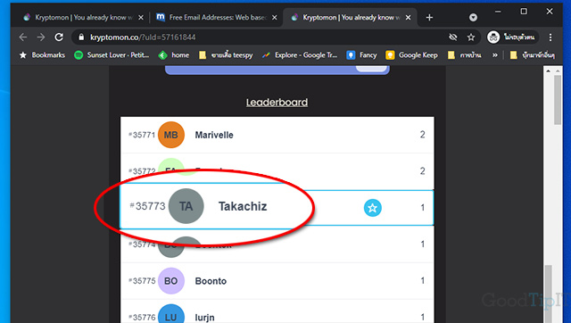Open the Sunset Lover Spotify bookmark
The width and height of the screenshot is (571, 323).
112,55
